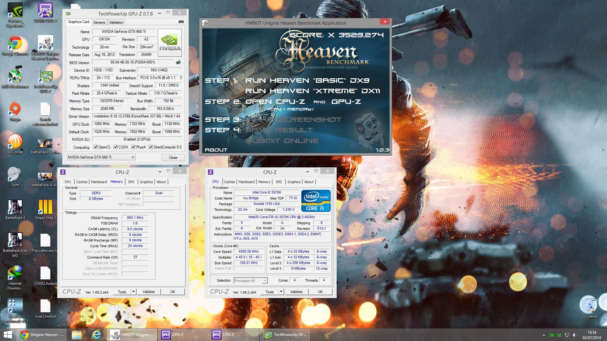607x341 pixels.
Task: Show hidden system tray icons
Action: pyautogui.click(x=544, y=335)
